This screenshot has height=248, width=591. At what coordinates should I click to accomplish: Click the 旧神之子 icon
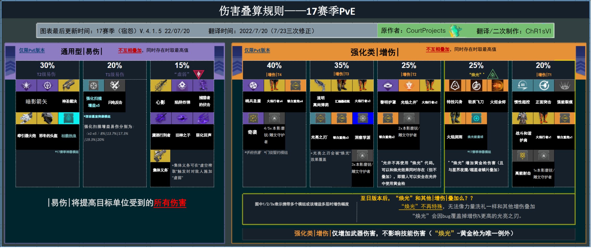(x=182, y=118)
